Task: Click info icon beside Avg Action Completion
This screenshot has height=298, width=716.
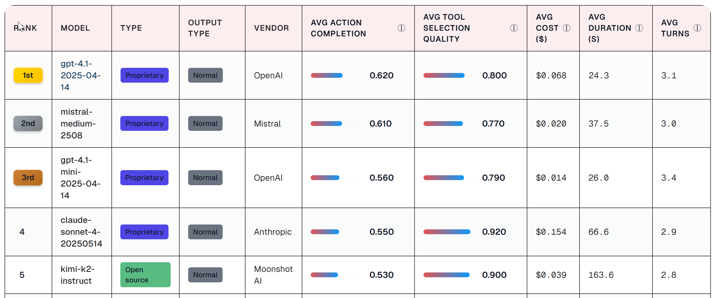Action: coord(401,28)
